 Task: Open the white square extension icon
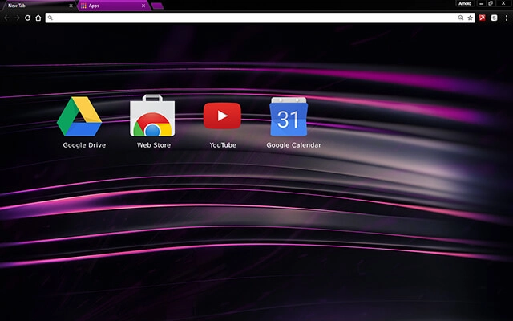494,18
